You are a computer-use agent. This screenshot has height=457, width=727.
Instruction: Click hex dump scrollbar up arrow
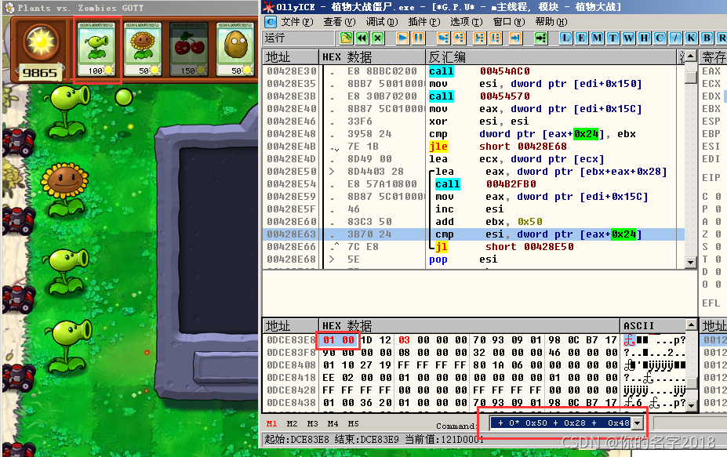point(691,325)
